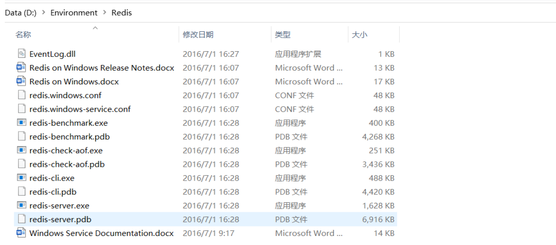This screenshot has height=245, width=556.
Task: Navigate to Environment folder in breadcrumb
Action: pyautogui.click(x=74, y=13)
